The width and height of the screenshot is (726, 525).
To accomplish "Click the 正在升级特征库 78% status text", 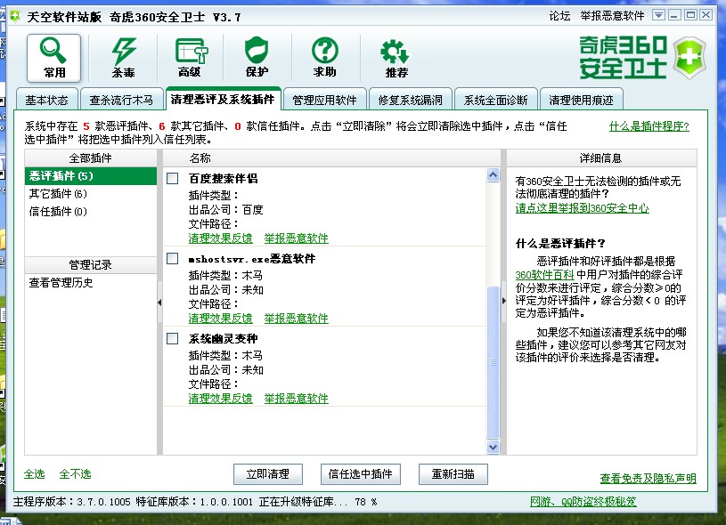I will [318, 502].
